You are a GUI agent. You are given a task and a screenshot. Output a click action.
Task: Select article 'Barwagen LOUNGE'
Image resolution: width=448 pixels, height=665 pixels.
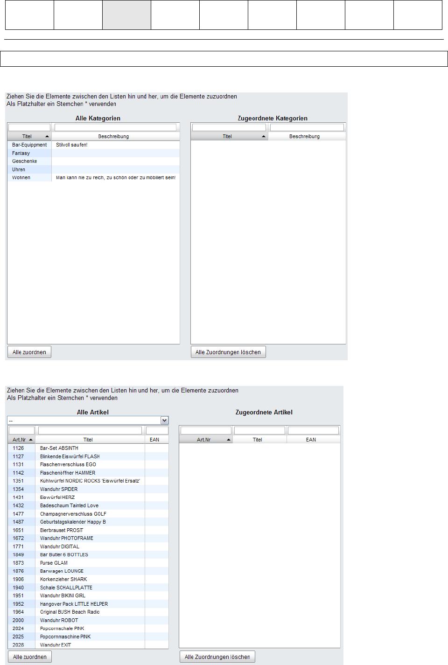tap(88, 571)
